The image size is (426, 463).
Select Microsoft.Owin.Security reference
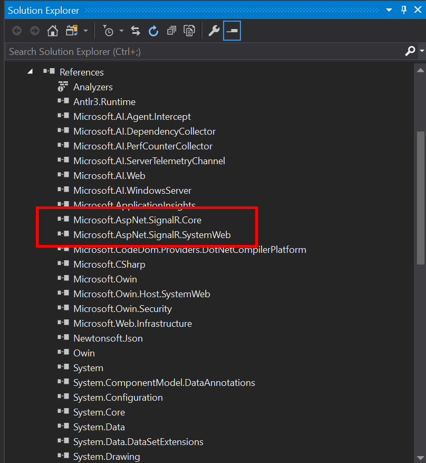pyautogui.click(x=122, y=309)
